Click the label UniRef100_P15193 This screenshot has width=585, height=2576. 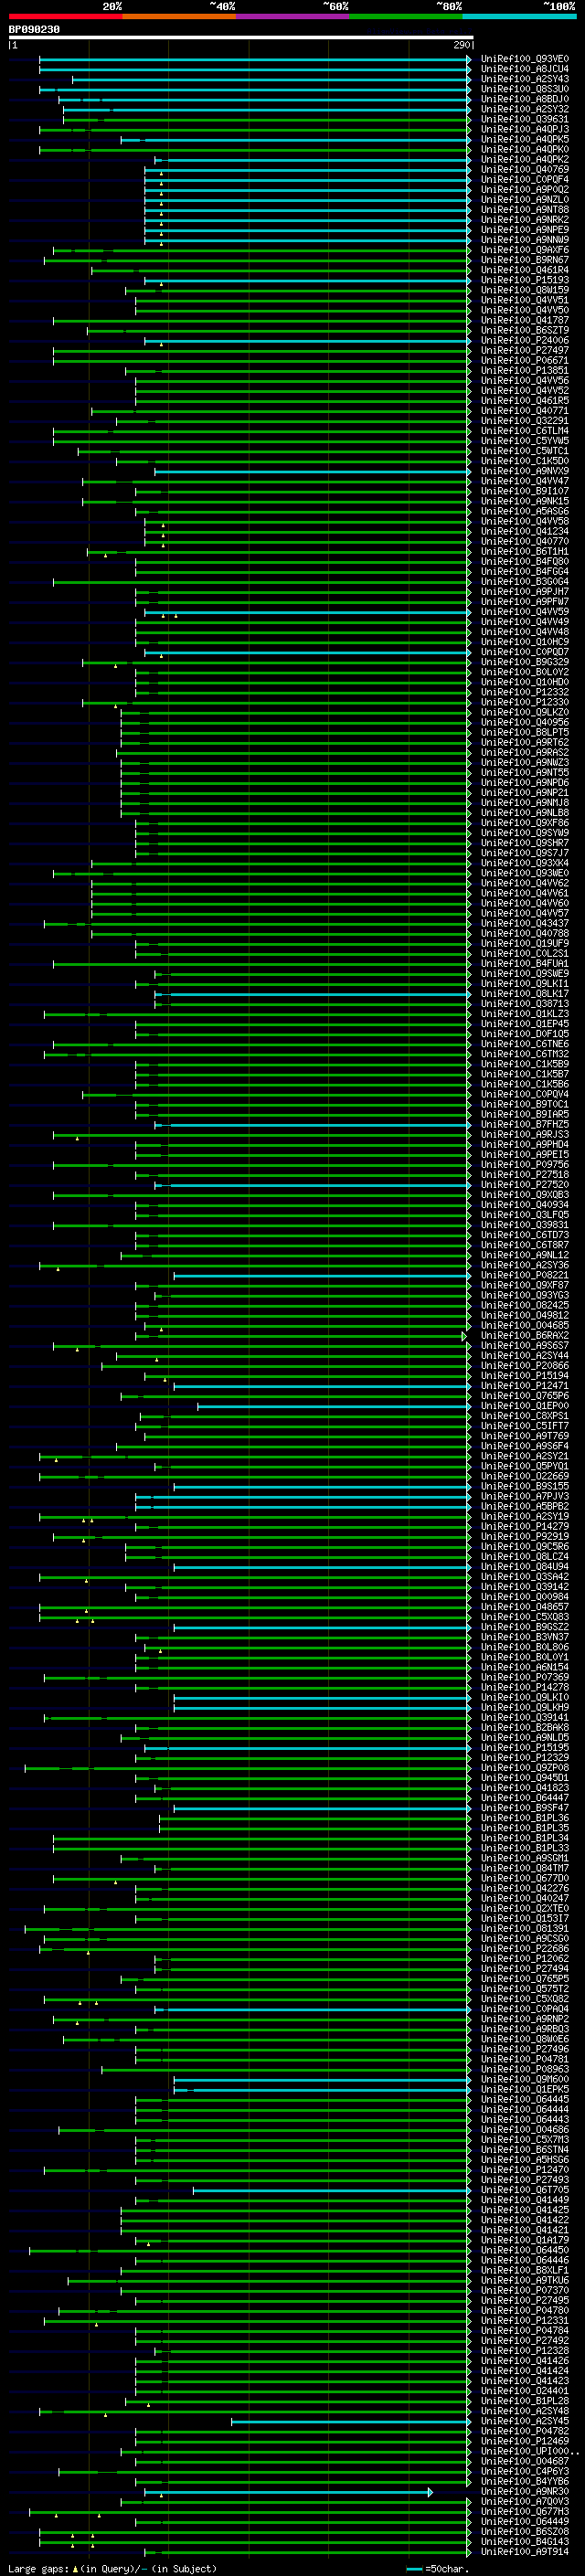click(524, 280)
